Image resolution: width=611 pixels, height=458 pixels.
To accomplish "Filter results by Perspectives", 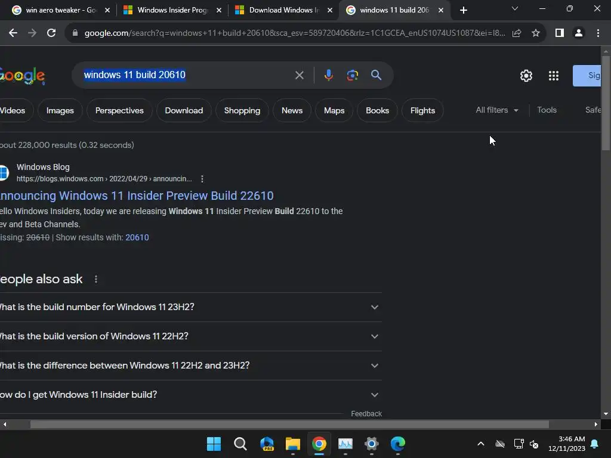I will click(119, 110).
